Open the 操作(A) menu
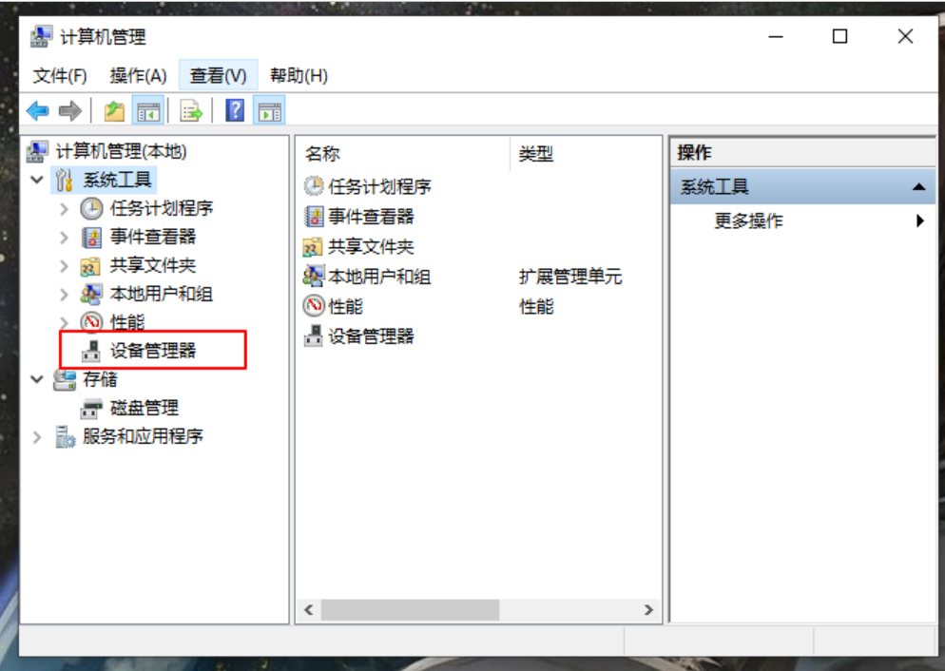 pos(138,76)
